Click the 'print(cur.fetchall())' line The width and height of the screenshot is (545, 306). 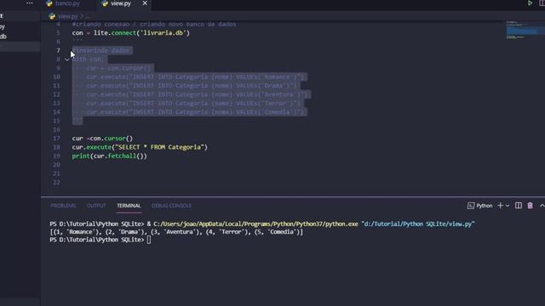pyautogui.click(x=110, y=156)
